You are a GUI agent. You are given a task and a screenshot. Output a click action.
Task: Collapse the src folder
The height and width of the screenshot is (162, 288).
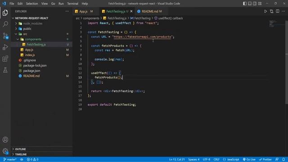pyautogui.click(x=41, y=34)
